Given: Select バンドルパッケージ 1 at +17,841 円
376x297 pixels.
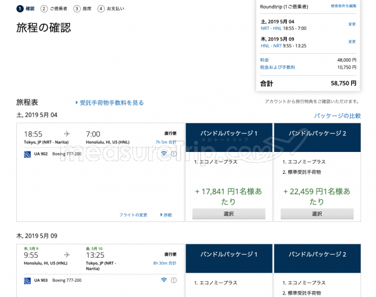Looking at the screenshot, I should point(228,214).
